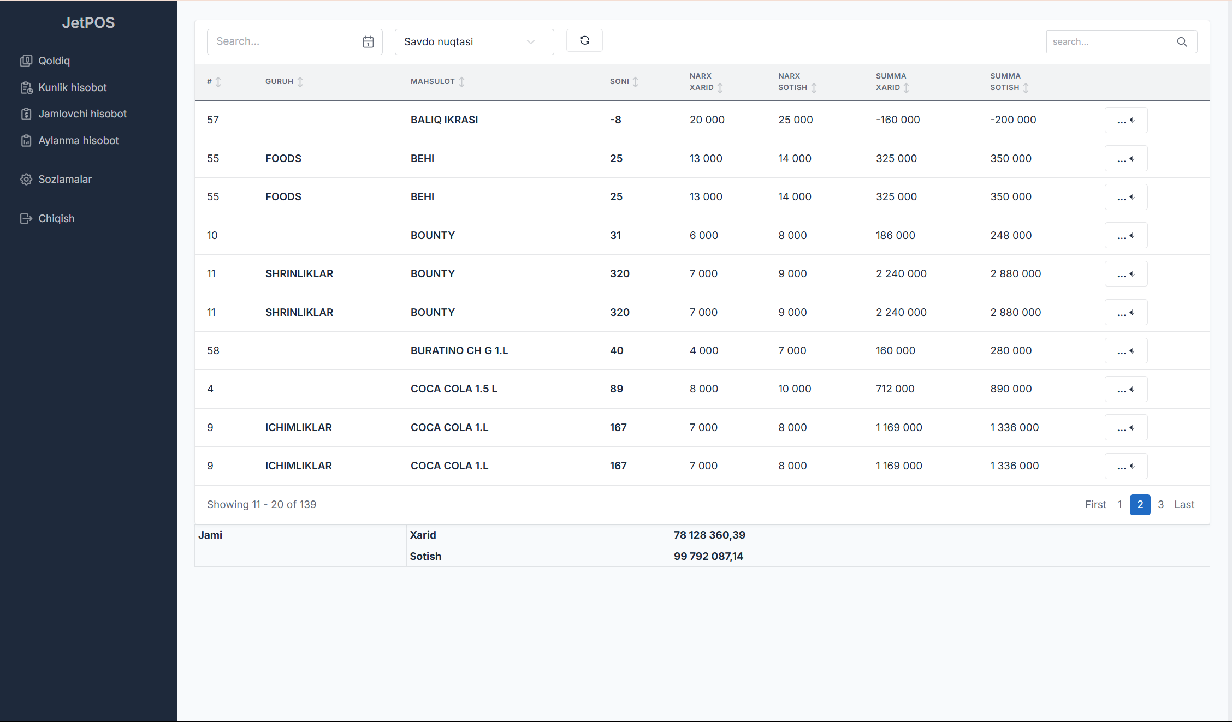1232x722 pixels.
Task: Click the Chiqish exit icon
Action: pyautogui.click(x=26, y=218)
